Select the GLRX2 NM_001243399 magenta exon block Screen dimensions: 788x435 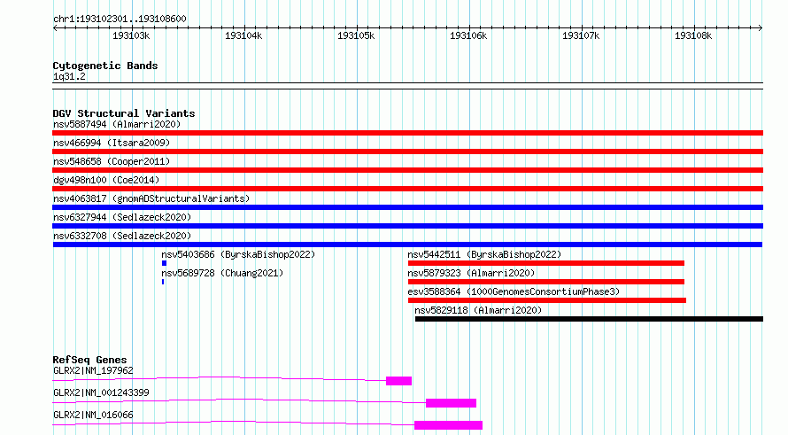click(x=451, y=403)
